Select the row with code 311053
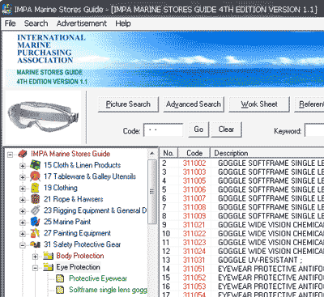Image resolution: width=324 pixels, height=297 pixels. [242, 286]
